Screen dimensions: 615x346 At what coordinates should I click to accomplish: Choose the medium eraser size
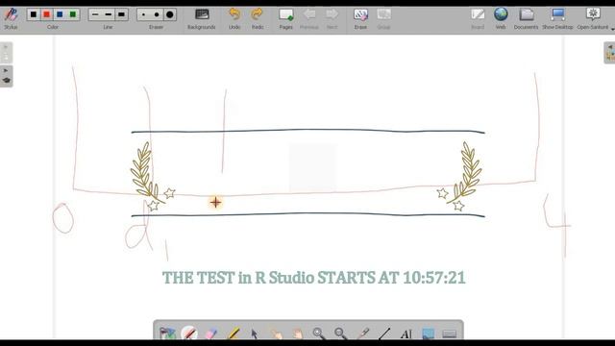[157, 15]
